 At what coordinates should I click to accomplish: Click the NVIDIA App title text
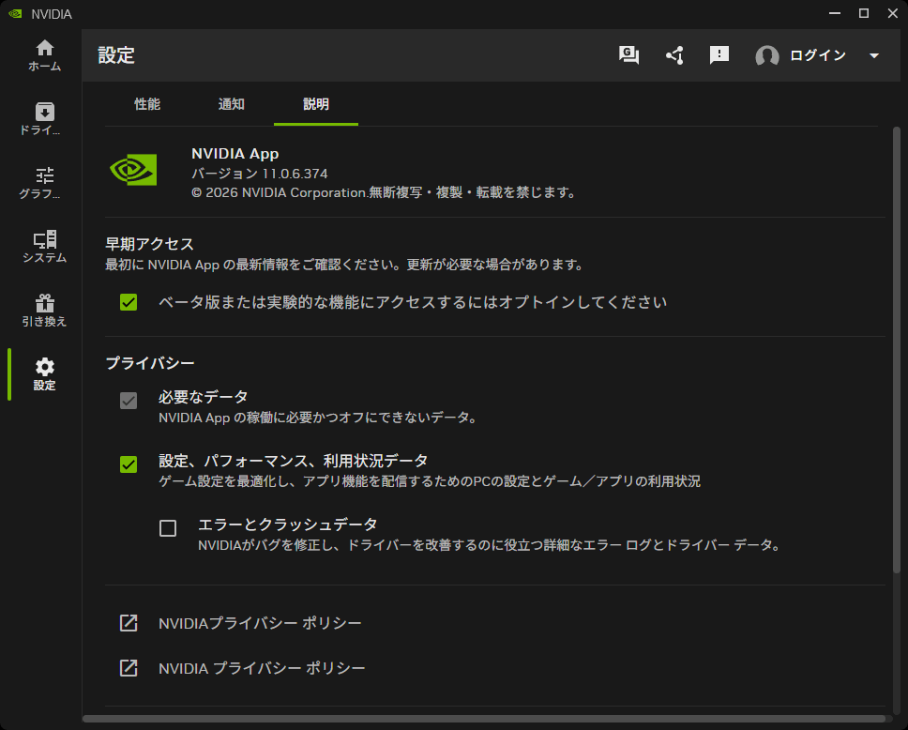click(235, 154)
